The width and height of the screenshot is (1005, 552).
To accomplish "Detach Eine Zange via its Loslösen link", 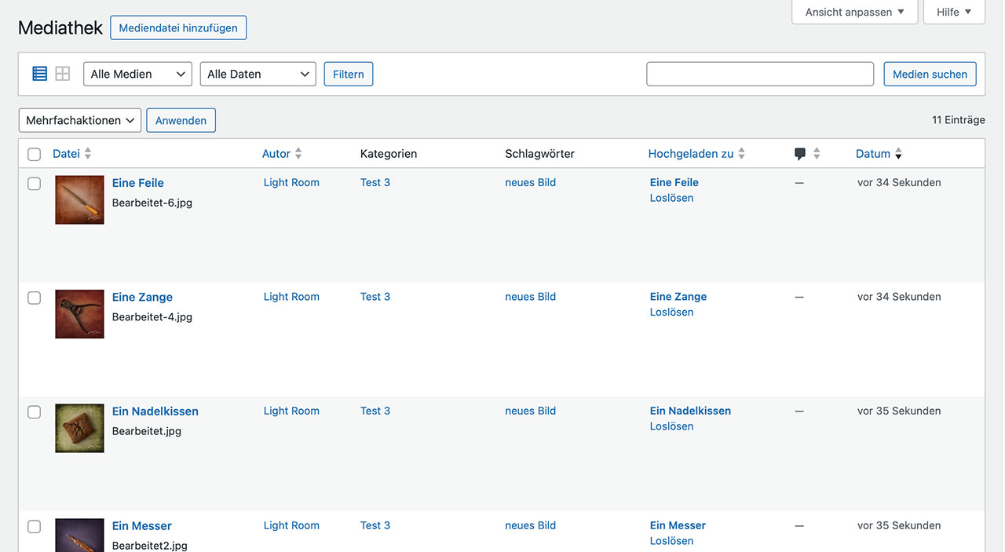I will pos(671,312).
